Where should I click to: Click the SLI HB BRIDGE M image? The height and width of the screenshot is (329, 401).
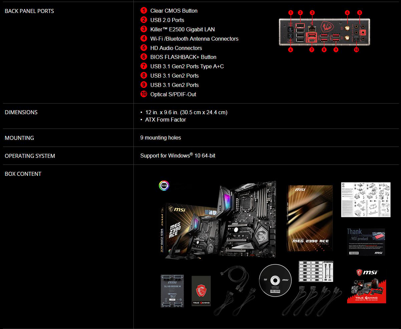click(x=172, y=290)
